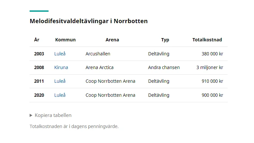The image size is (254, 143).
Task: Click the Kopiera tabellen text
Action: (53, 115)
